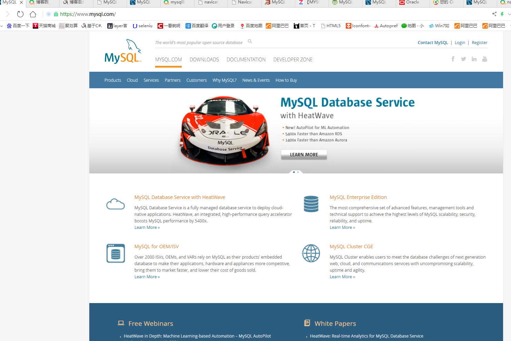The width and height of the screenshot is (511, 341).
Task: Open MySQL Enterprise Edition heading link
Action: [358, 197]
